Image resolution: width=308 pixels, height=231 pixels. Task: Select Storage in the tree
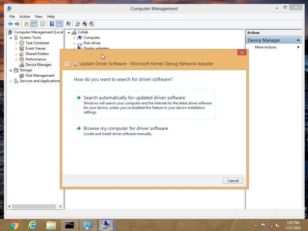(x=26, y=70)
